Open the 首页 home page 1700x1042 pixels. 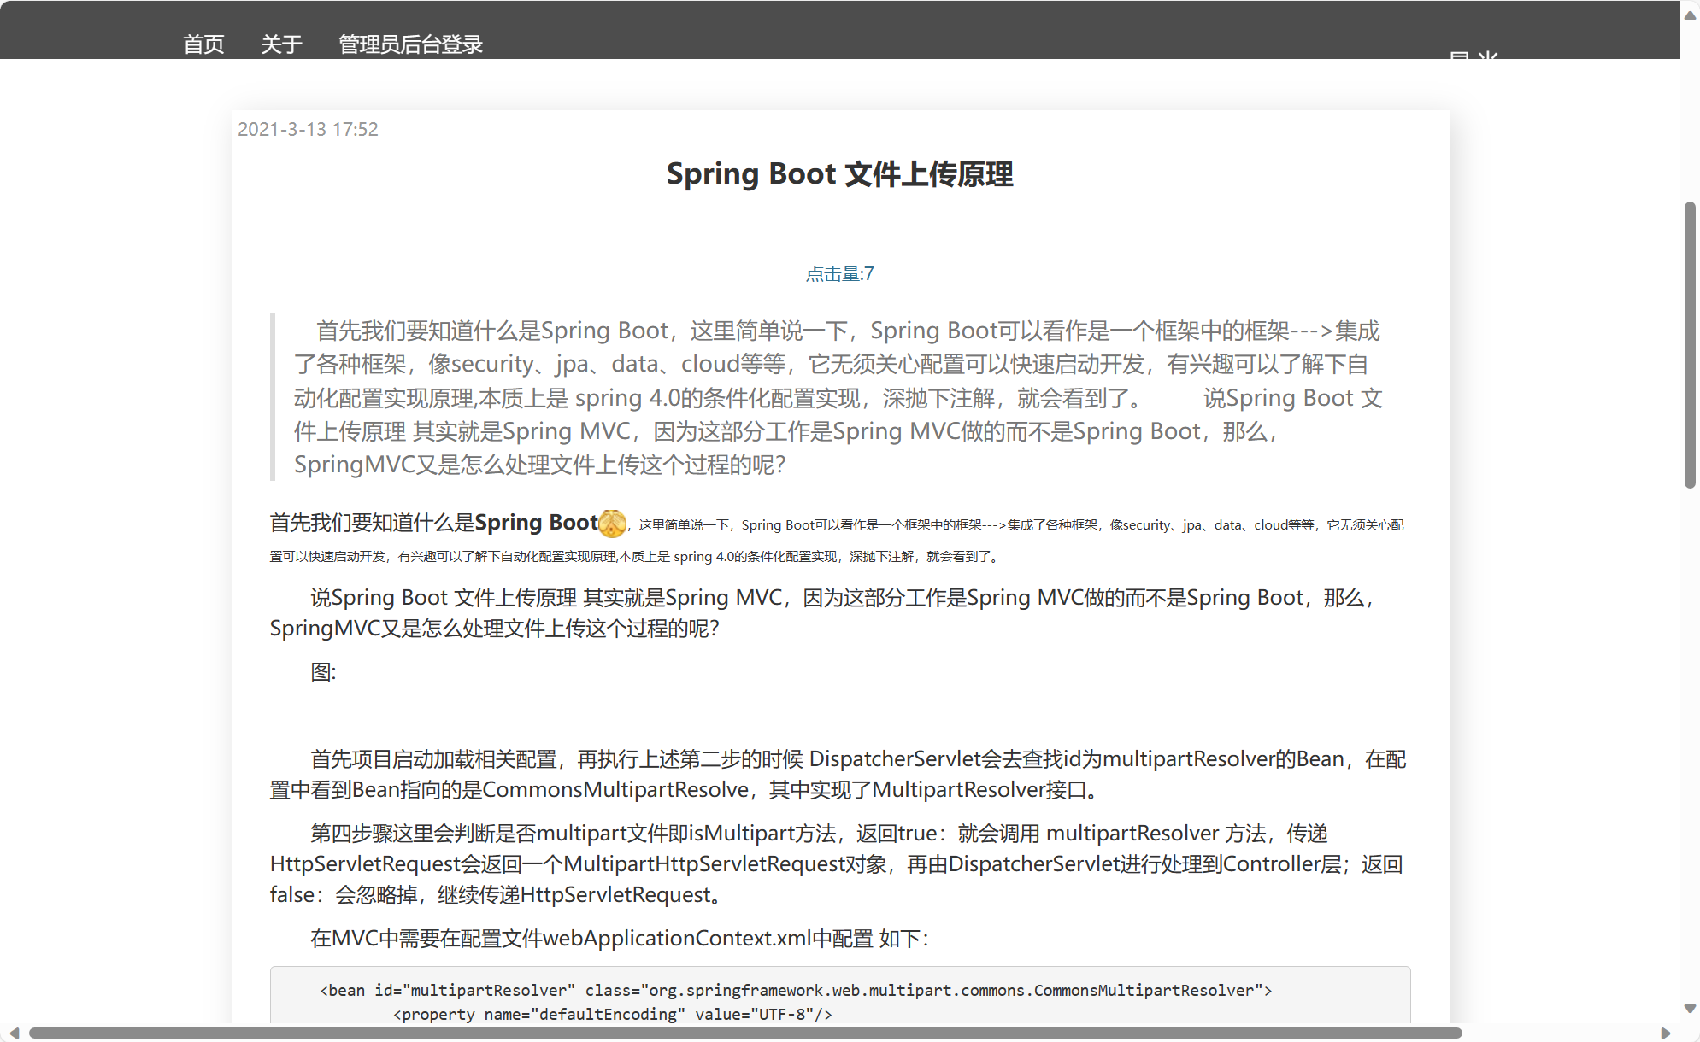203,44
